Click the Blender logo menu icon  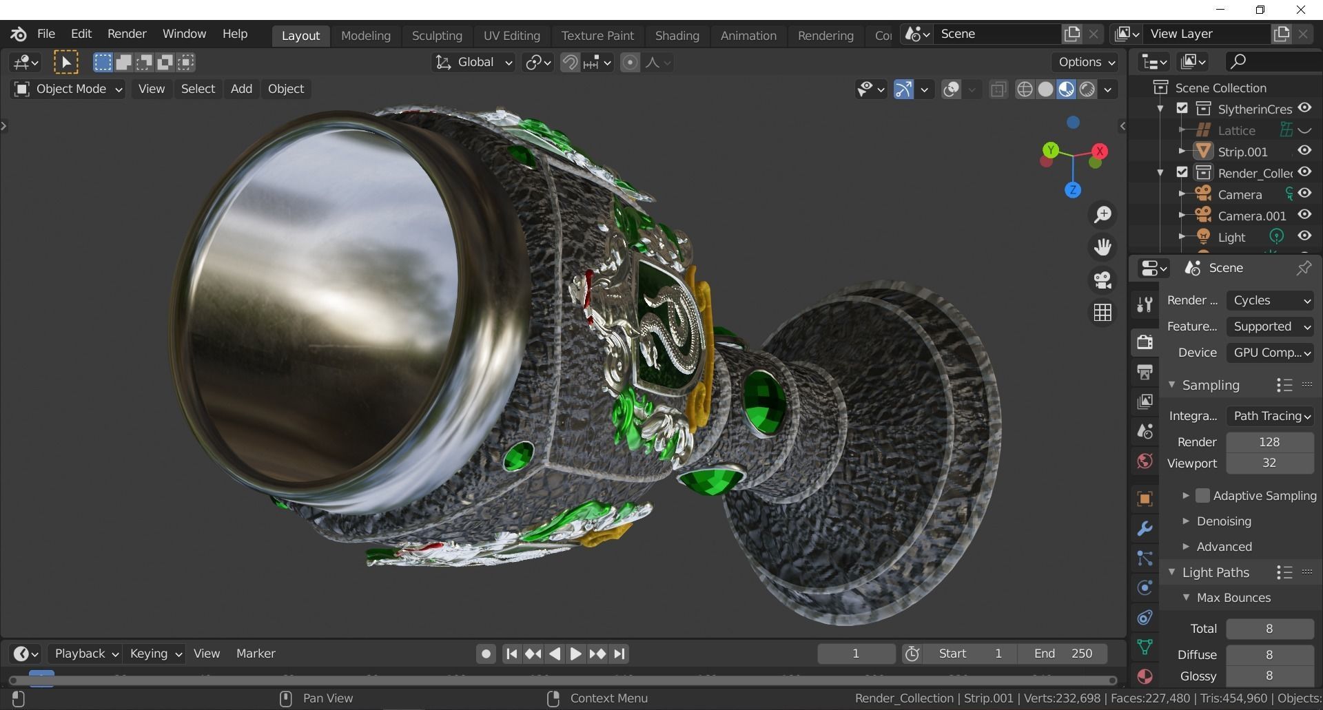tap(19, 34)
